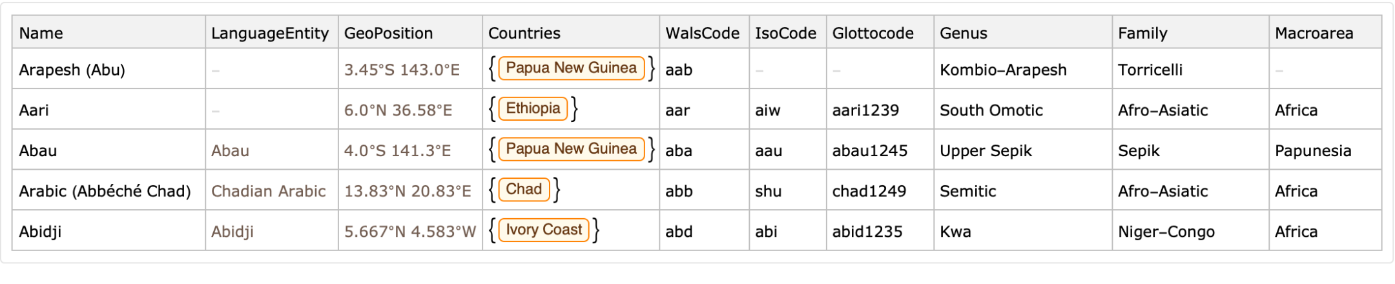Click the Papunesia macroarea cell

point(1313,151)
